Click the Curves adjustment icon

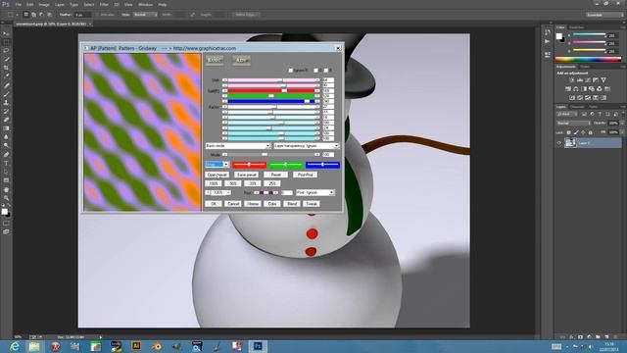point(588,80)
